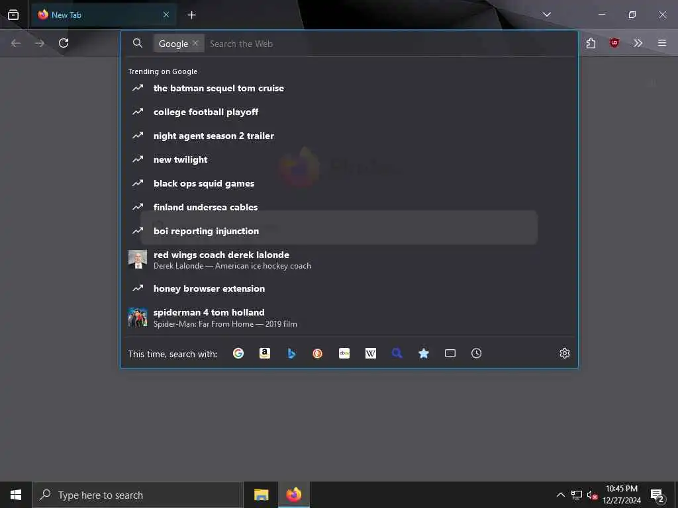Select suggestion night agent season 2 trailer
678x508 pixels.
pyautogui.click(x=349, y=136)
